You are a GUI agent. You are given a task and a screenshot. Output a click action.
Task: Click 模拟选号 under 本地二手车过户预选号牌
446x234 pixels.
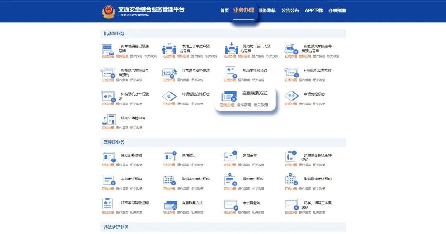click(x=183, y=56)
